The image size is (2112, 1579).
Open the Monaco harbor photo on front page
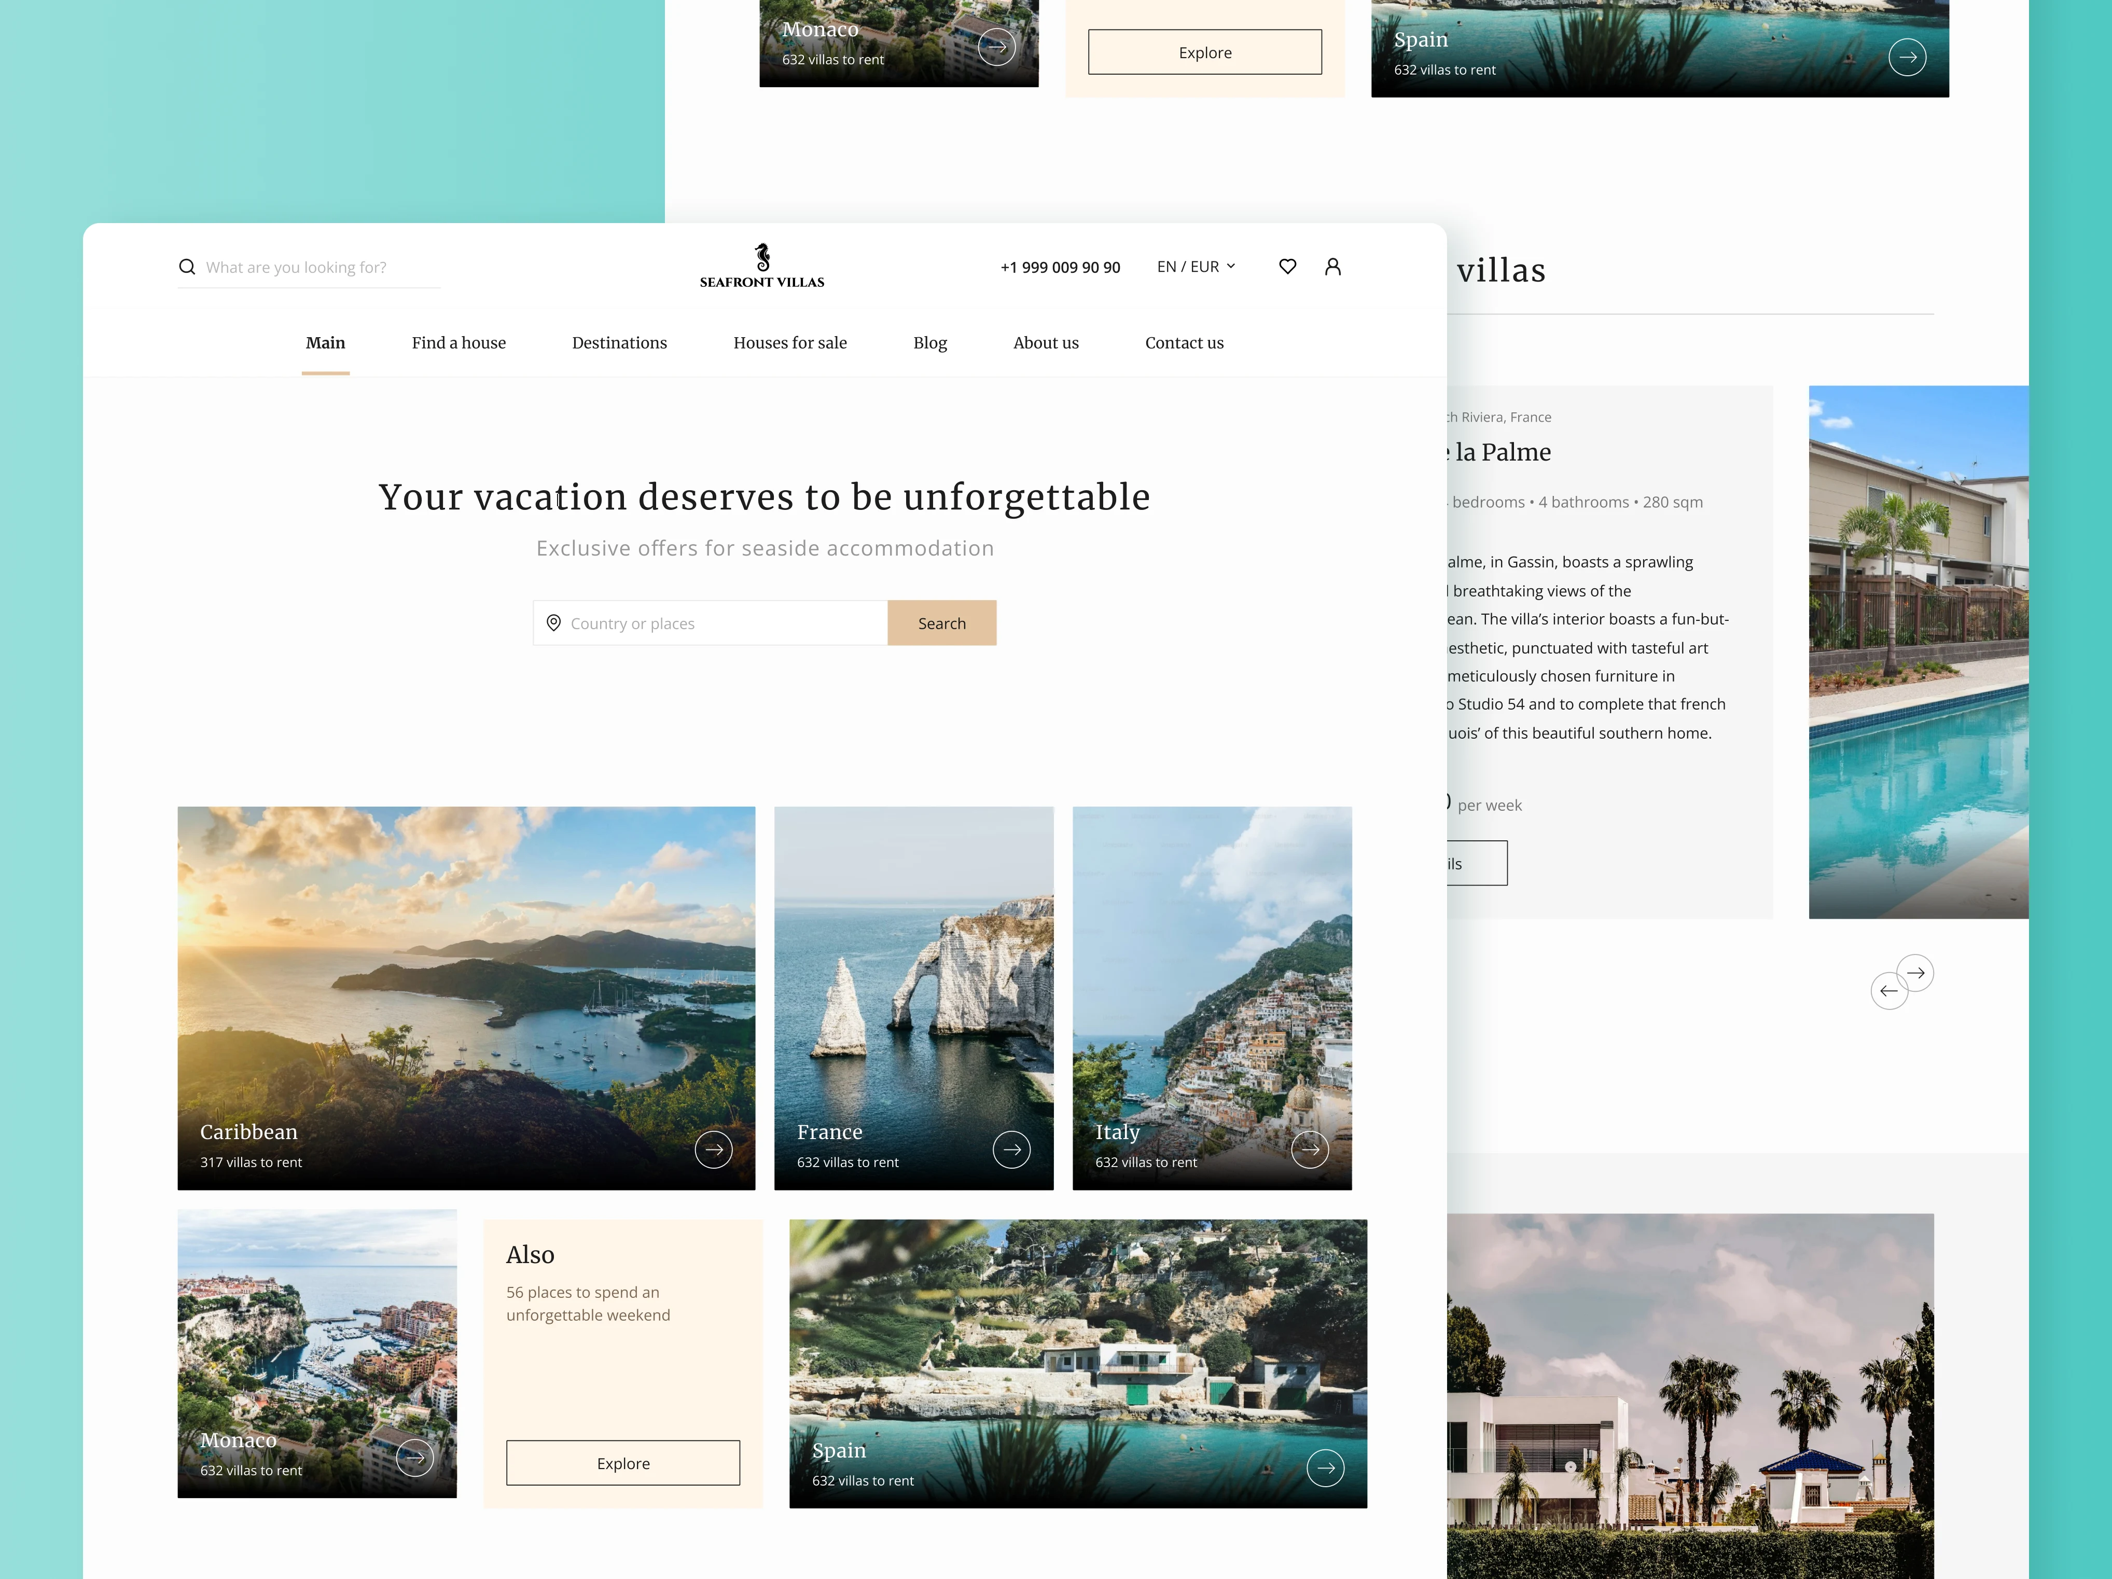coord(317,1354)
